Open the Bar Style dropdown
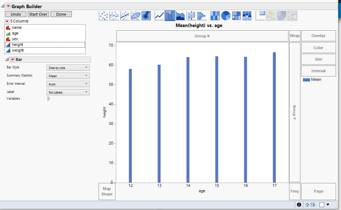341x210 pixels. tap(68, 67)
